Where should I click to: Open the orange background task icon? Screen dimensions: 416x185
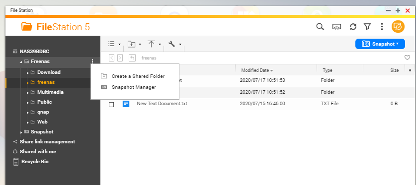(x=398, y=27)
